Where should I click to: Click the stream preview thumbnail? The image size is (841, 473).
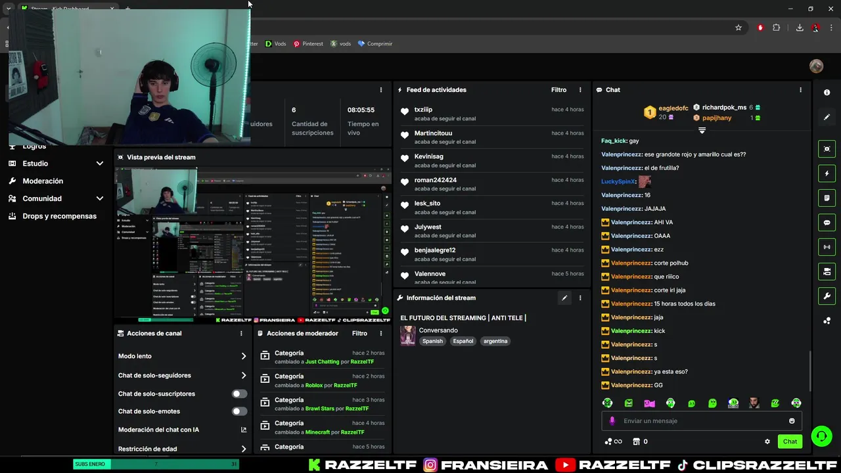[x=252, y=244]
